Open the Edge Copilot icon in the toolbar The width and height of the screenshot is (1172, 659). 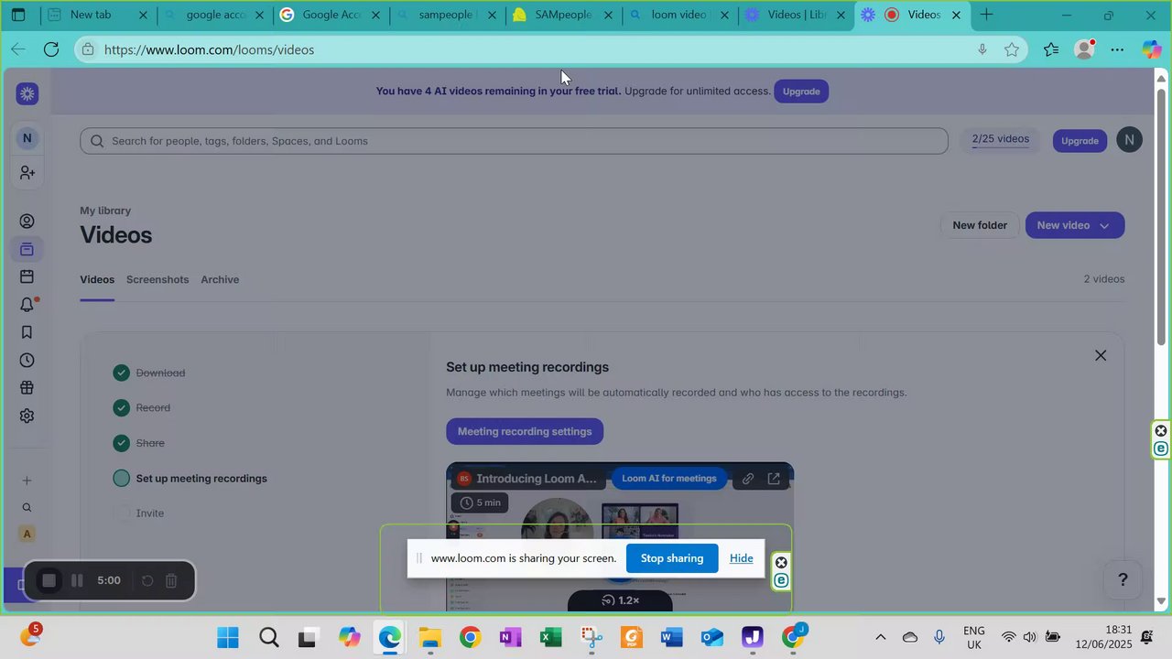(x=1152, y=49)
